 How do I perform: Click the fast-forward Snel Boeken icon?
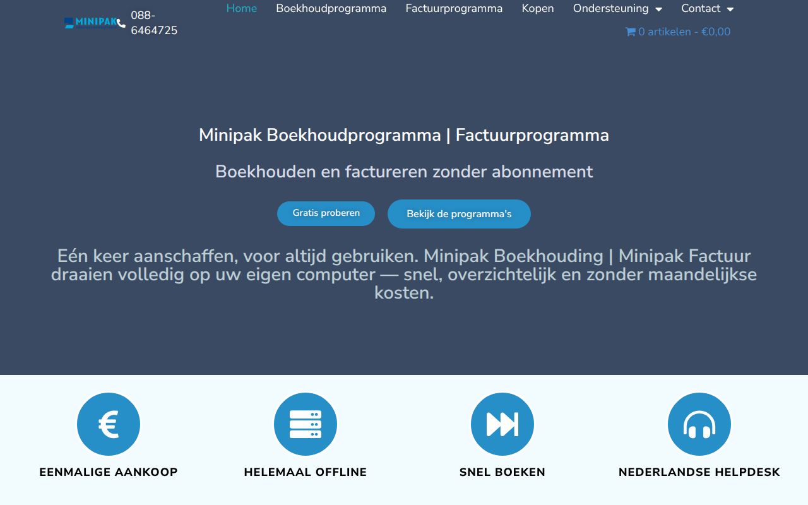coord(502,424)
